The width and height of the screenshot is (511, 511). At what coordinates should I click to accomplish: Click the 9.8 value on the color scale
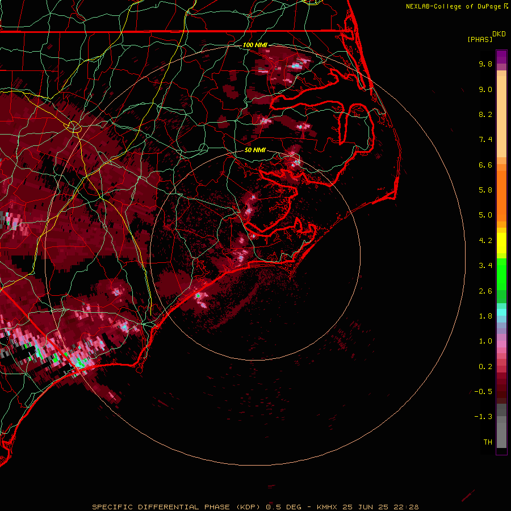(485, 64)
